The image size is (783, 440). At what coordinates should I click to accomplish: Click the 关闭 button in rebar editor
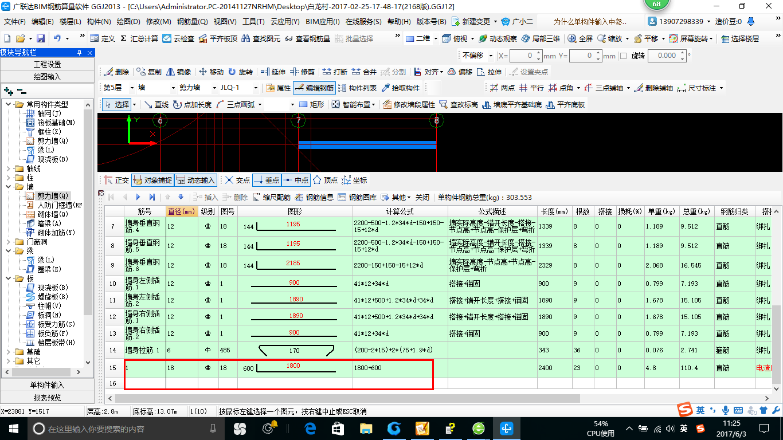(422, 197)
